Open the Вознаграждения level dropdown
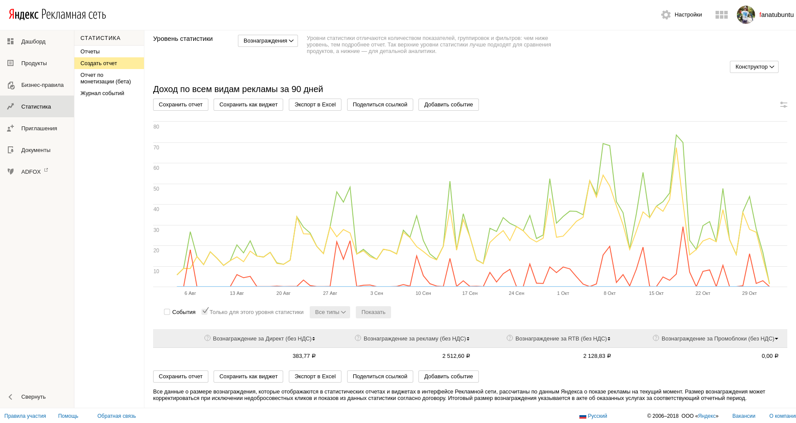 click(x=268, y=41)
